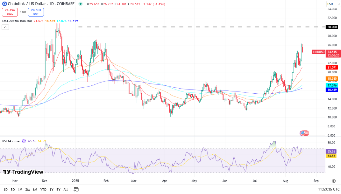Click the H26.232 high value in header
This screenshot has width=341, height=194.
click(107, 4)
